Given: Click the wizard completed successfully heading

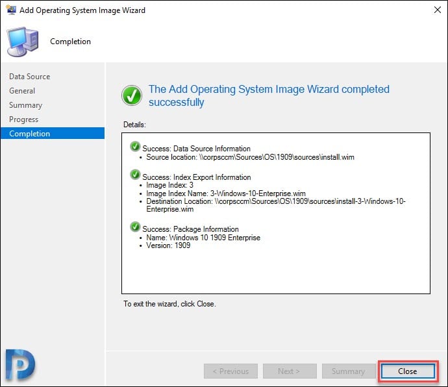Looking at the screenshot, I should pyautogui.click(x=269, y=95).
